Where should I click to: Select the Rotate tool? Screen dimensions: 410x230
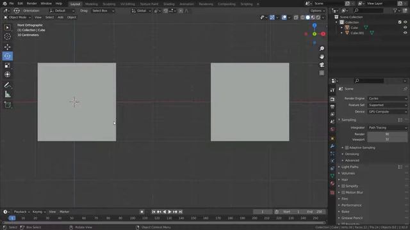tap(7, 56)
